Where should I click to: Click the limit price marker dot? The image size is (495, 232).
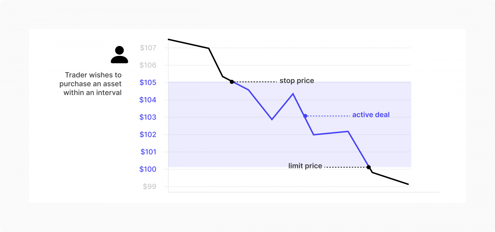pos(369,167)
